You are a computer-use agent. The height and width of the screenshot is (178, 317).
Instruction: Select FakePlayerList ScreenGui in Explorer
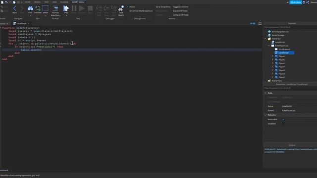282,45
